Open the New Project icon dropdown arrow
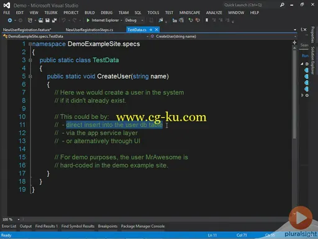The image size is (318, 239). (35, 21)
